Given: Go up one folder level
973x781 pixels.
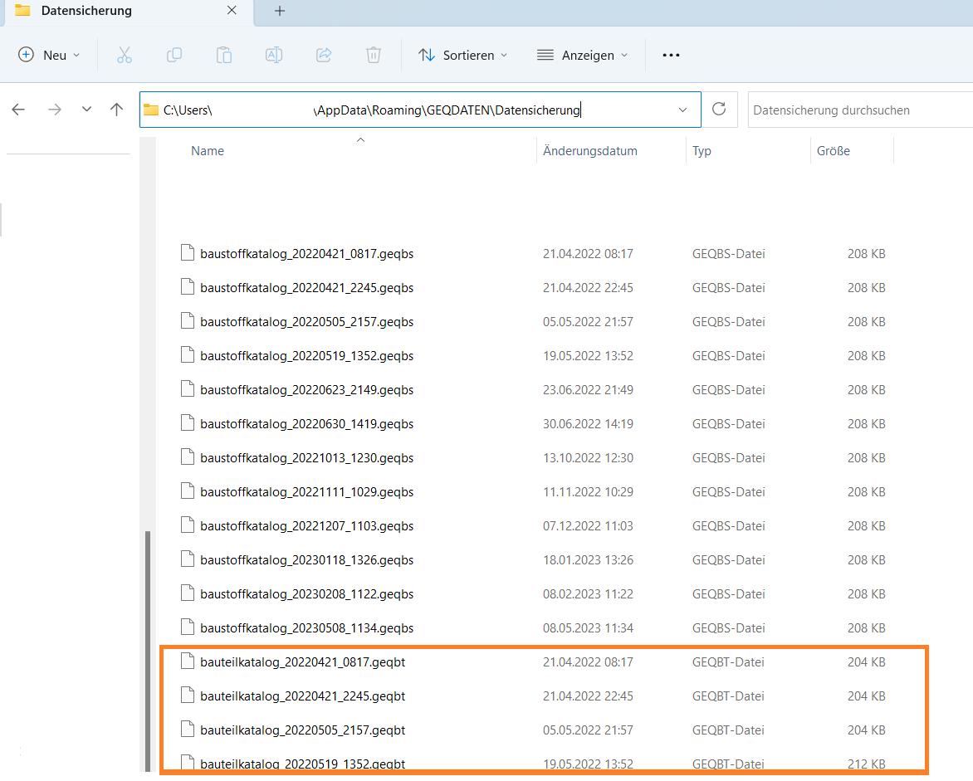Looking at the screenshot, I should pyautogui.click(x=117, y=110).
